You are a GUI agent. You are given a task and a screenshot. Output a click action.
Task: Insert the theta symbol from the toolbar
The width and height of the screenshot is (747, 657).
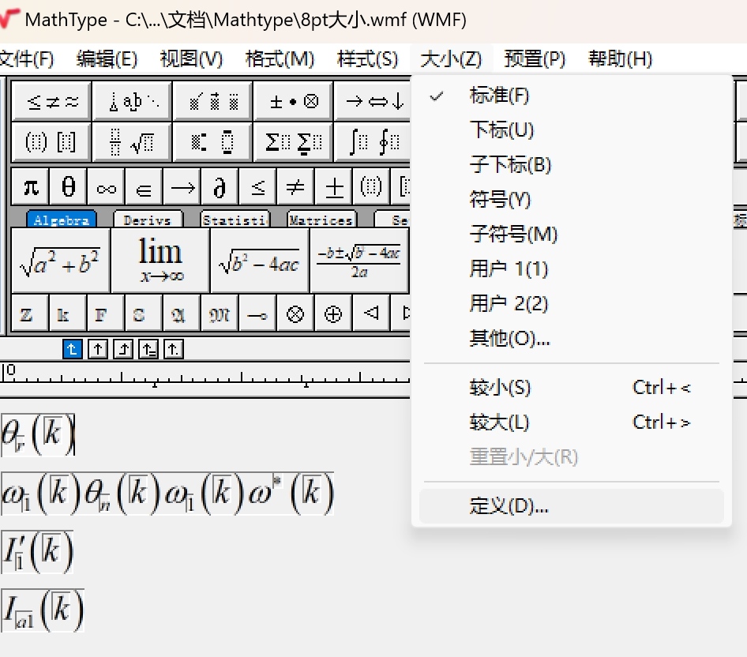[68, 186]
